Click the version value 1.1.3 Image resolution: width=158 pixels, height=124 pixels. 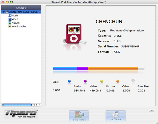[x=117, y=41]
